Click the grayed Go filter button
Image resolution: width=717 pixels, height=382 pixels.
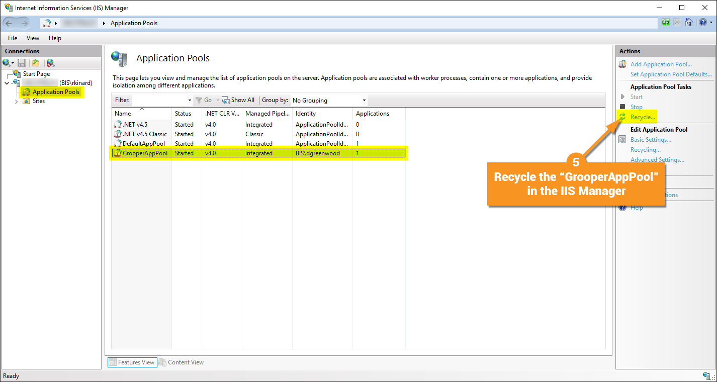tap(204, 100)
